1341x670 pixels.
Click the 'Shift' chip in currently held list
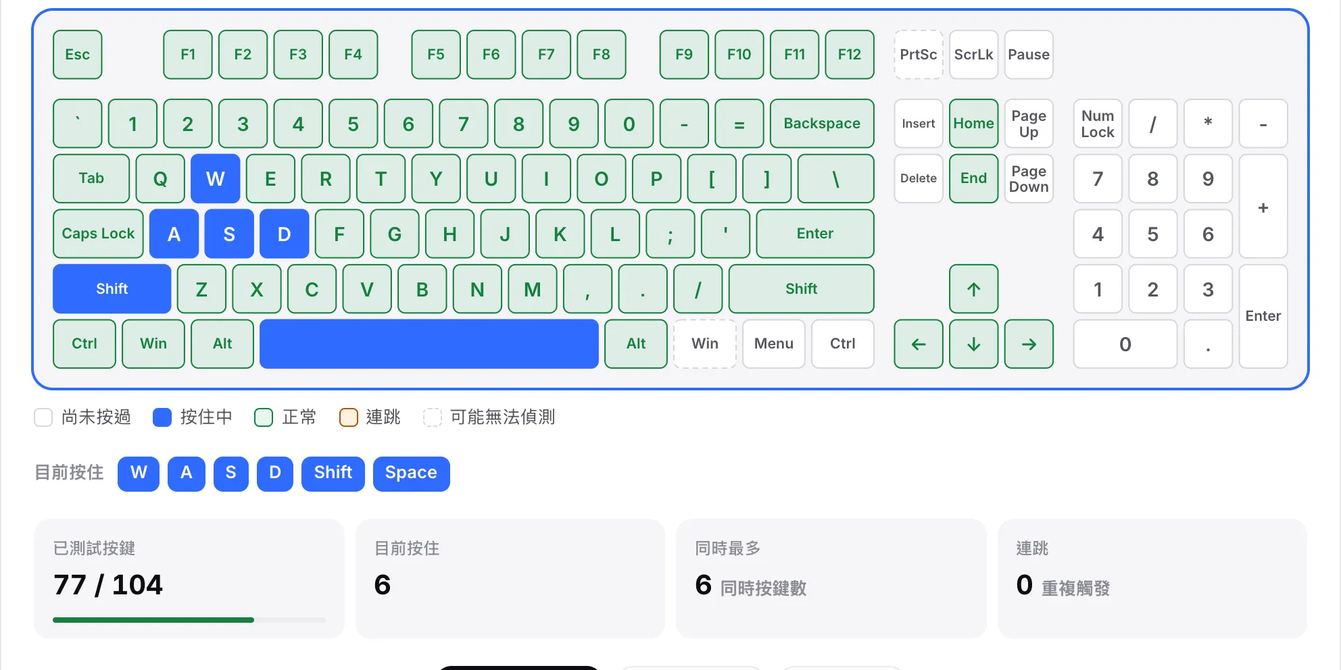[333, 473]
